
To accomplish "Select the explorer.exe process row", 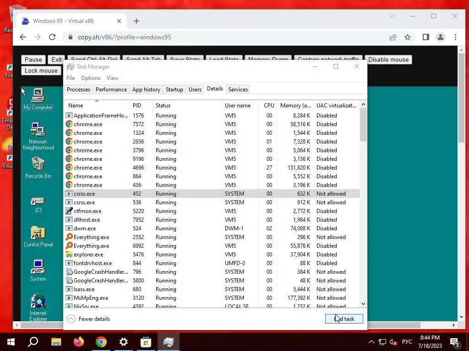I will (212, 254).
